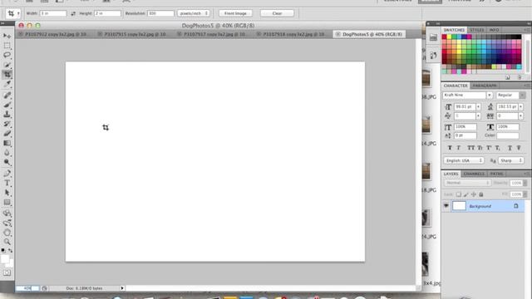Viewport: 532px width, 299px height.
Task: Open the Normal blend mode dropdown
Action: (x=467, y=183)
